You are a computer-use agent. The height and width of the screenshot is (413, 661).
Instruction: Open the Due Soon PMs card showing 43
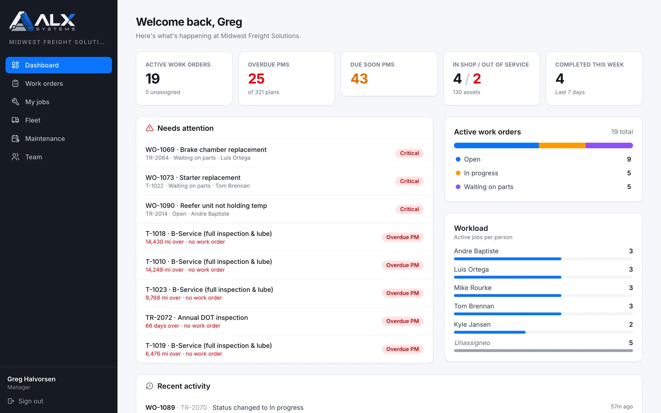pos(389,74)
